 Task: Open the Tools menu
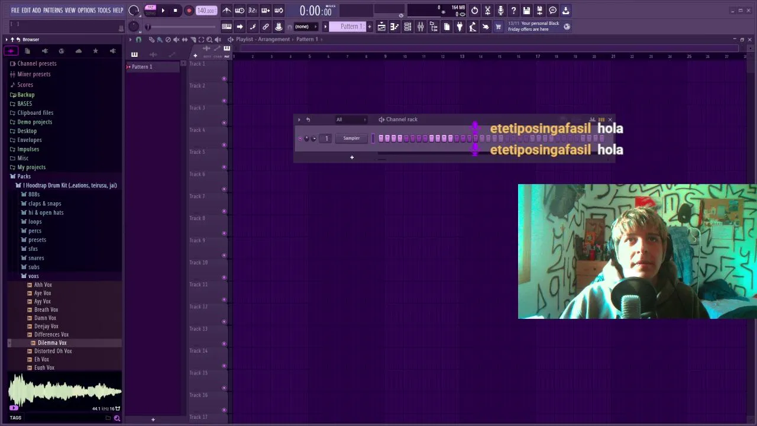pos(104,11)
